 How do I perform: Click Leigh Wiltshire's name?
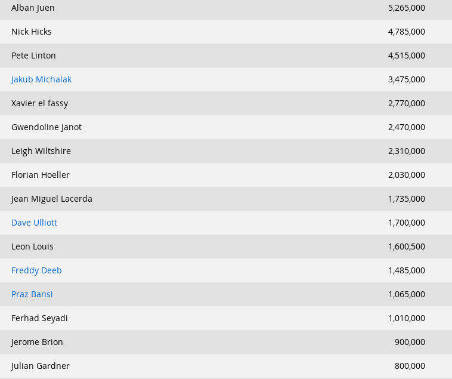pos(41,151)
